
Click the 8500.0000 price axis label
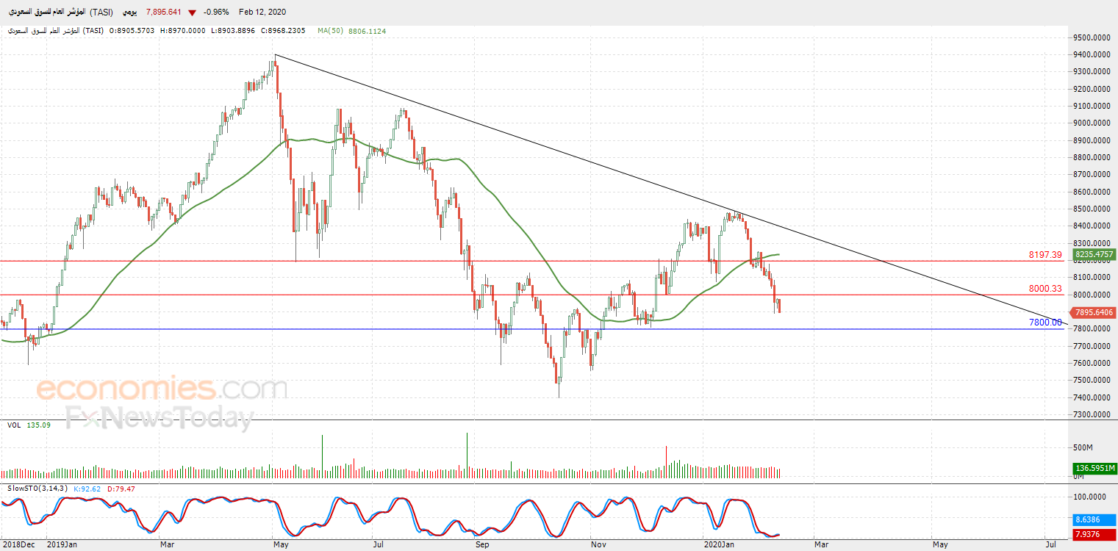pos(1091,209)
